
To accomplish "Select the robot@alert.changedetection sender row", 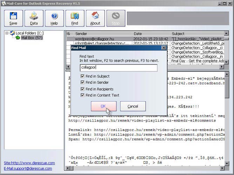I will coord(101,43).
